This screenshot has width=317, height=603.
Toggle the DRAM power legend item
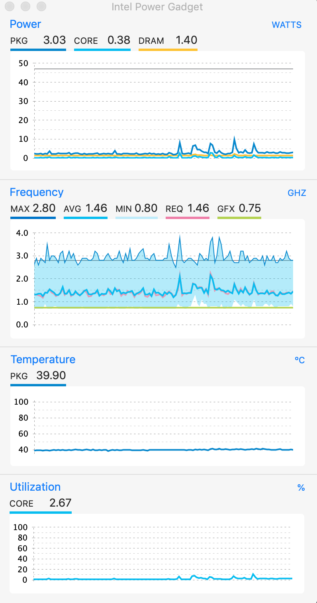(168, 41)
